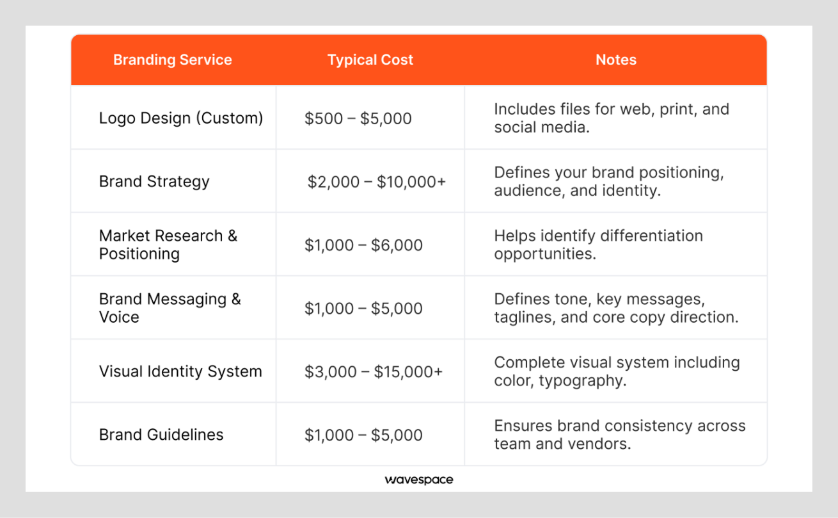The height and width of the screenshot is (518, 838).
Task: Click the Brand Guidelines row label
Action: pyautogui.click(x=161, y=435)
